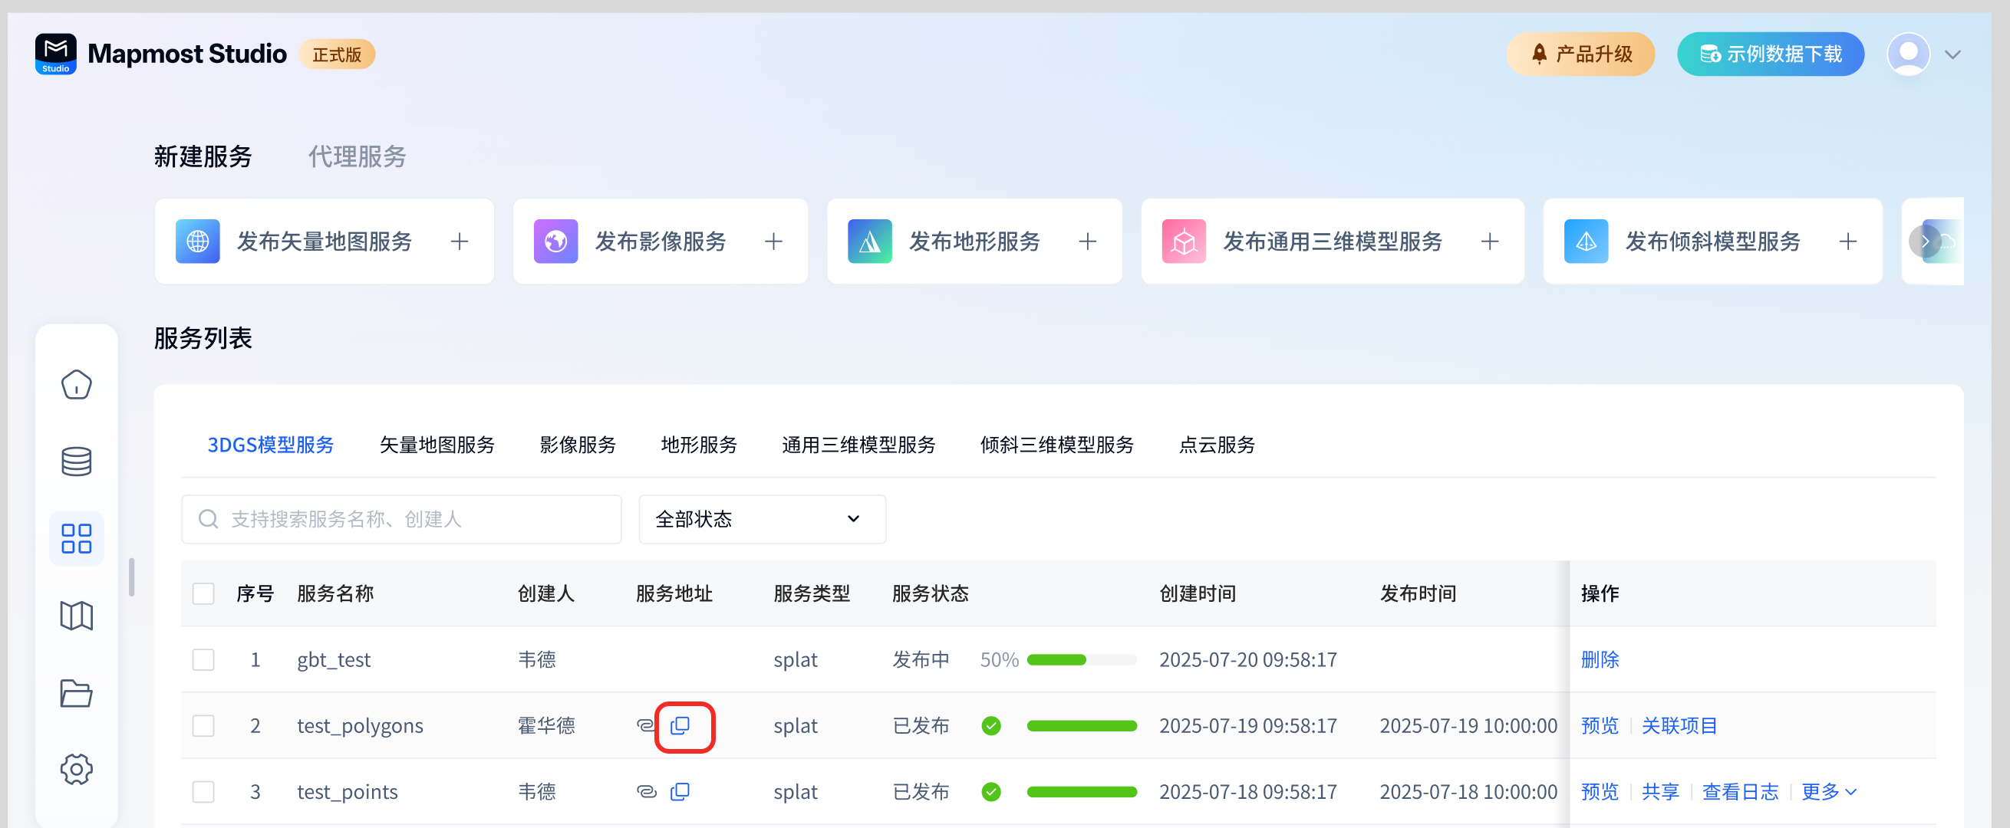2010x828 pixels.
Task: Check the test_points row checkbox
Action: click(203, 792)
